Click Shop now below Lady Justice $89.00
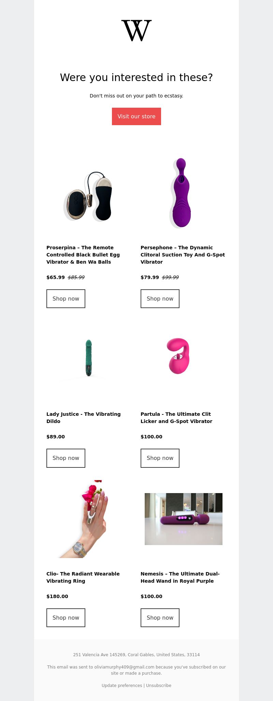The width and height of the screenshot is (273, 701). coord(66,458)
